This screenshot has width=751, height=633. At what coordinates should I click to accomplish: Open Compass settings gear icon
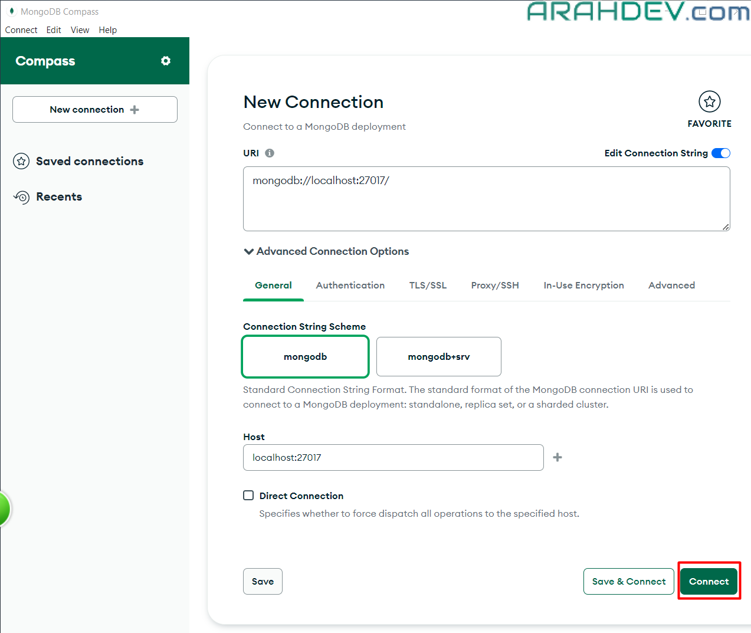[x=166, y=61]
